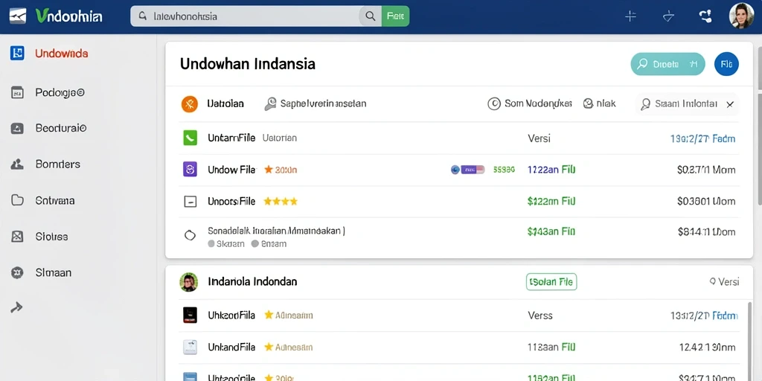The height and width of the screenshot is (381, 762).
Task: Click the white UnkandFila file icon
Action: (190, 347)
